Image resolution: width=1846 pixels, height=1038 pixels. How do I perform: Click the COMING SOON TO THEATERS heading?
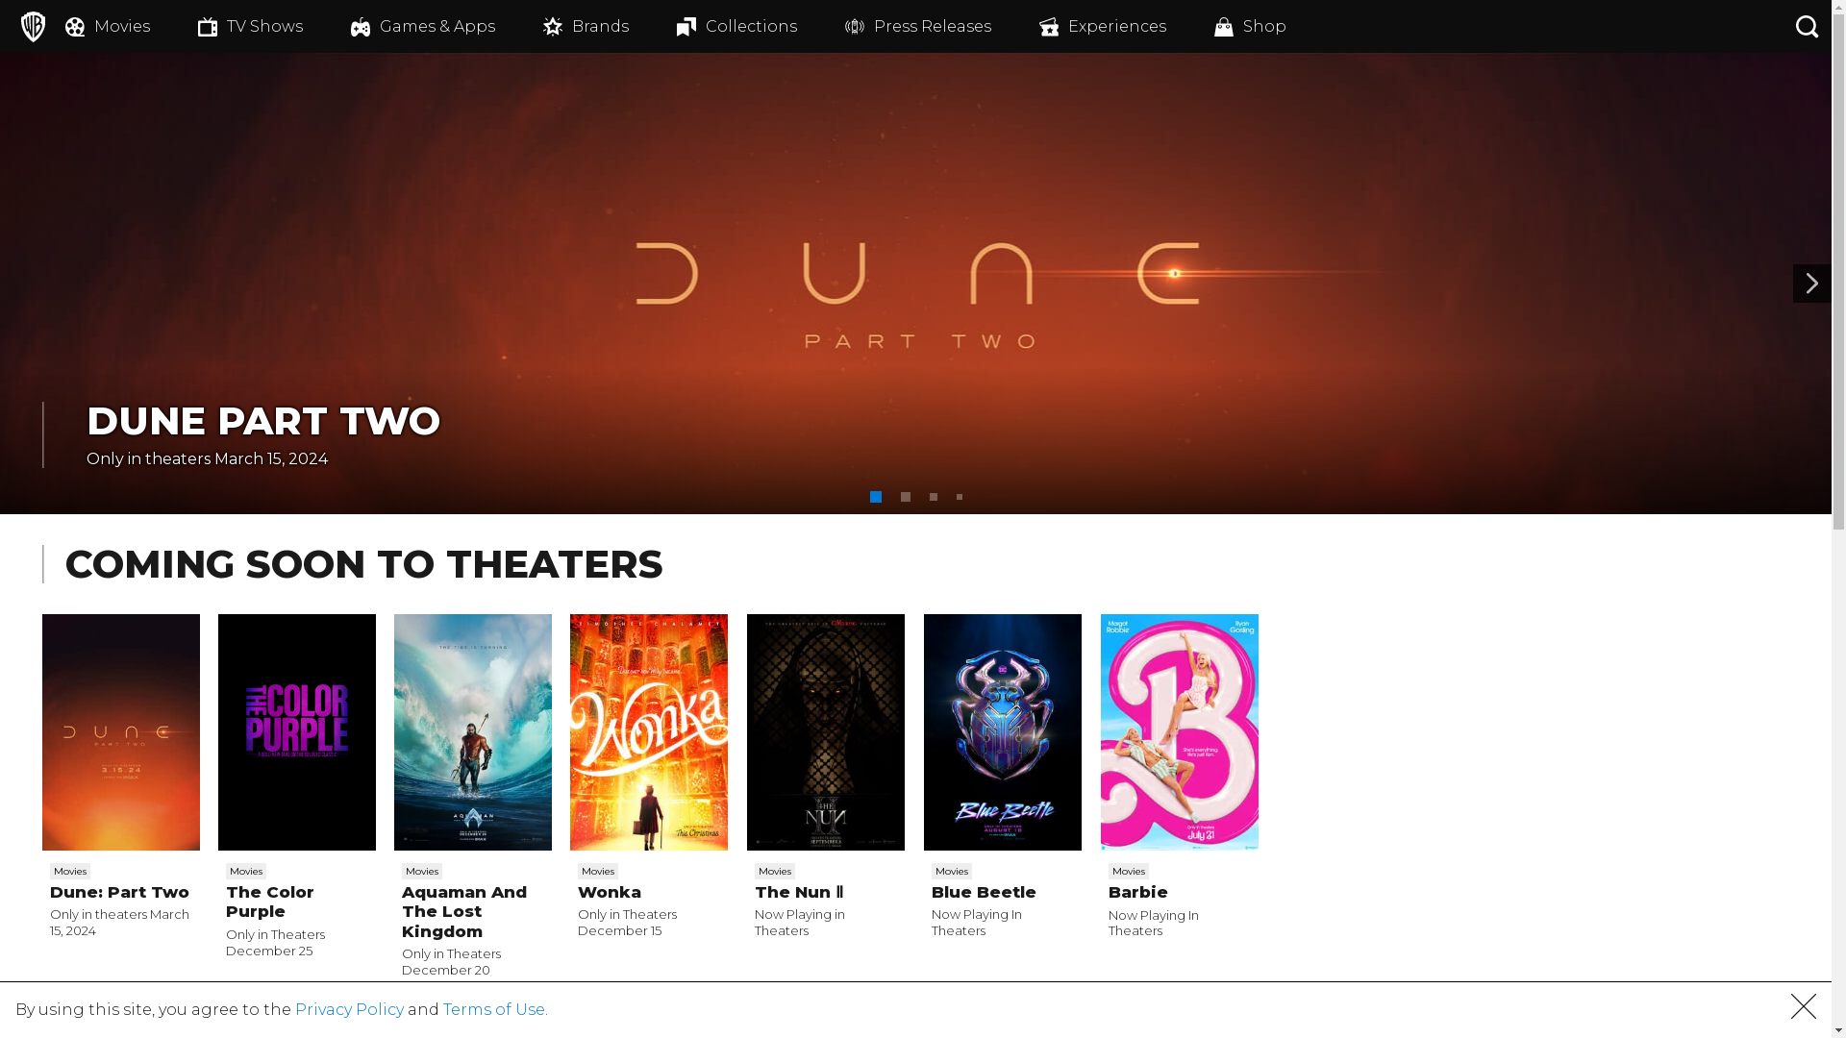tap(363, 564)
